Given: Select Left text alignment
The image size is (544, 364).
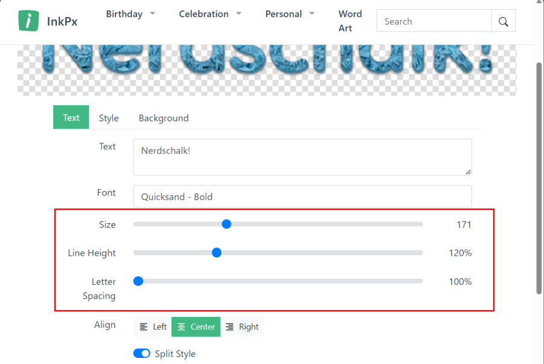Looking at the screenshot, I should [x=153, y=327].
